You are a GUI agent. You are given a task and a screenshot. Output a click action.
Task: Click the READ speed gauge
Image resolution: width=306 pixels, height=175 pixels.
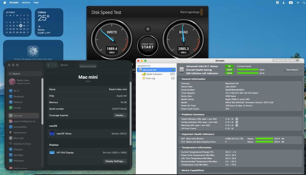click(x=183, y=39)
